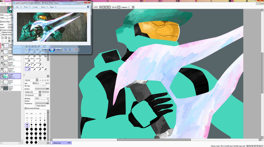Switch to the Tucker2.sai canvas tab
The image size is (264, 147).
tap(61, 143)
